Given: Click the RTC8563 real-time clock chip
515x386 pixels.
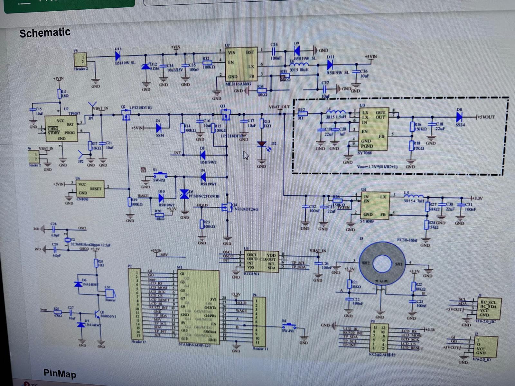Looking at the screenshot, I should (x=261, y=261).
